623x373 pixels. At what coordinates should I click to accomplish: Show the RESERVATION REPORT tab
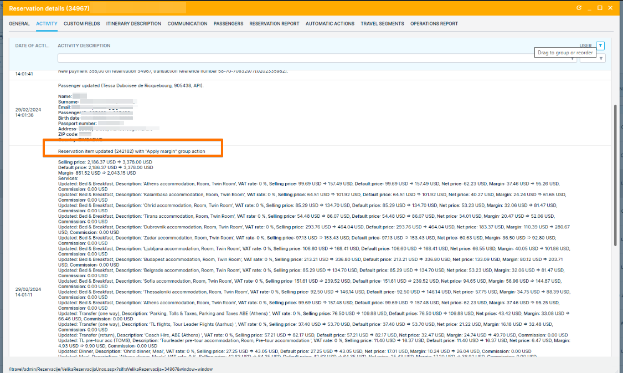coord(274,24)
